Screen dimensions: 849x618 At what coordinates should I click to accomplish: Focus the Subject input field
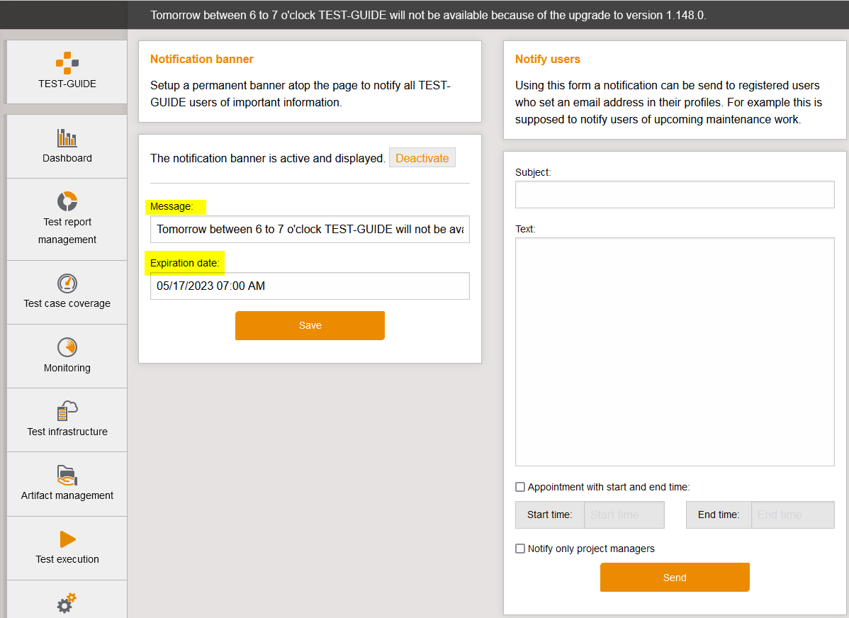[674, 195]
